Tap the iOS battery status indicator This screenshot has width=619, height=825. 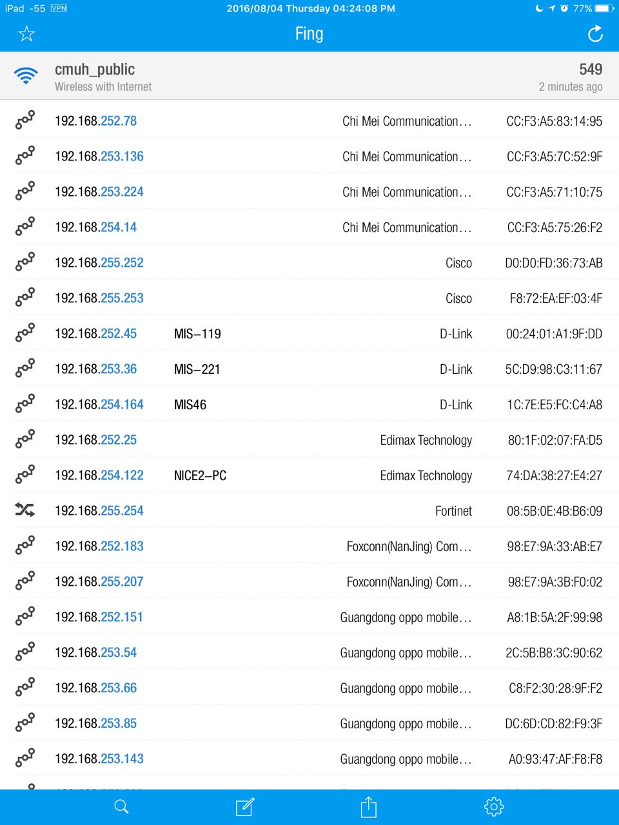(x=604, y=8)
